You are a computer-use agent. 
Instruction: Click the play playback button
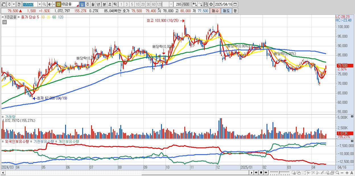click(251, 173)
